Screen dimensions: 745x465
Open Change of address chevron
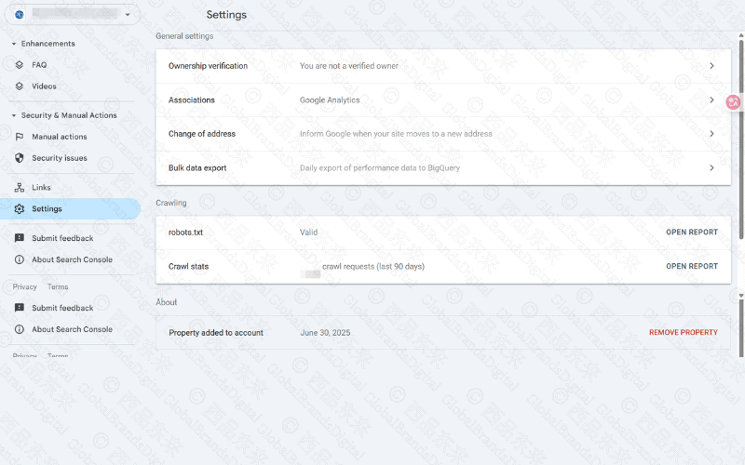(x=711, y=134)
